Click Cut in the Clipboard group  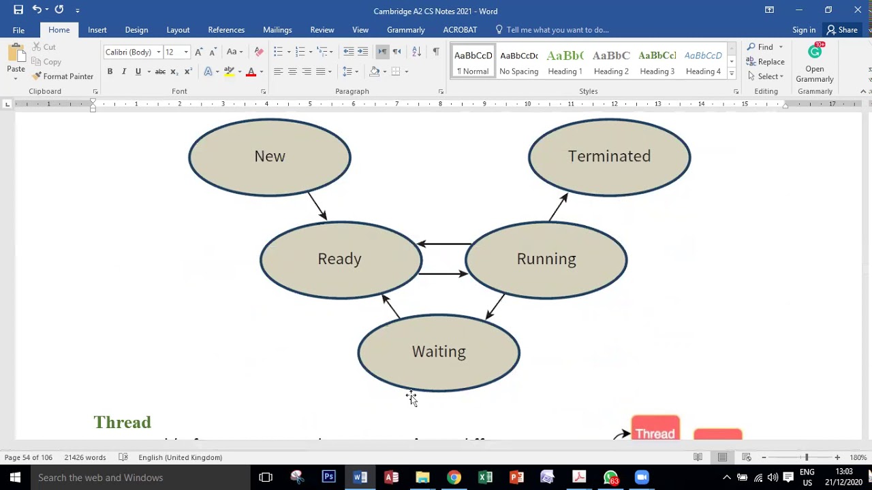(x=44, y=47)
